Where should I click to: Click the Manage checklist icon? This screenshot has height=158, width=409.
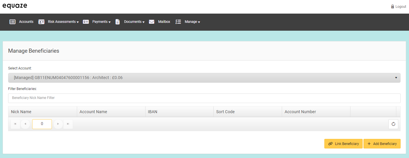tap(178, 22)
